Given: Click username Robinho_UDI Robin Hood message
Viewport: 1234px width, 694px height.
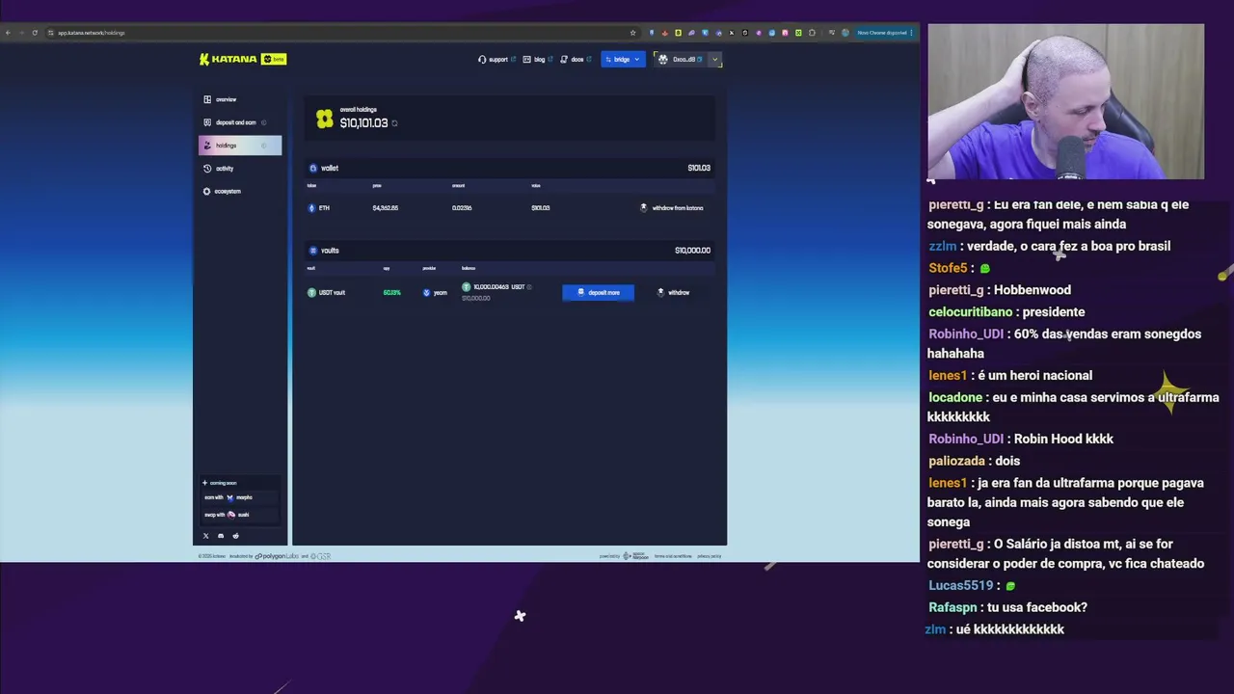Looking at the screenshot, I should 966,439.
